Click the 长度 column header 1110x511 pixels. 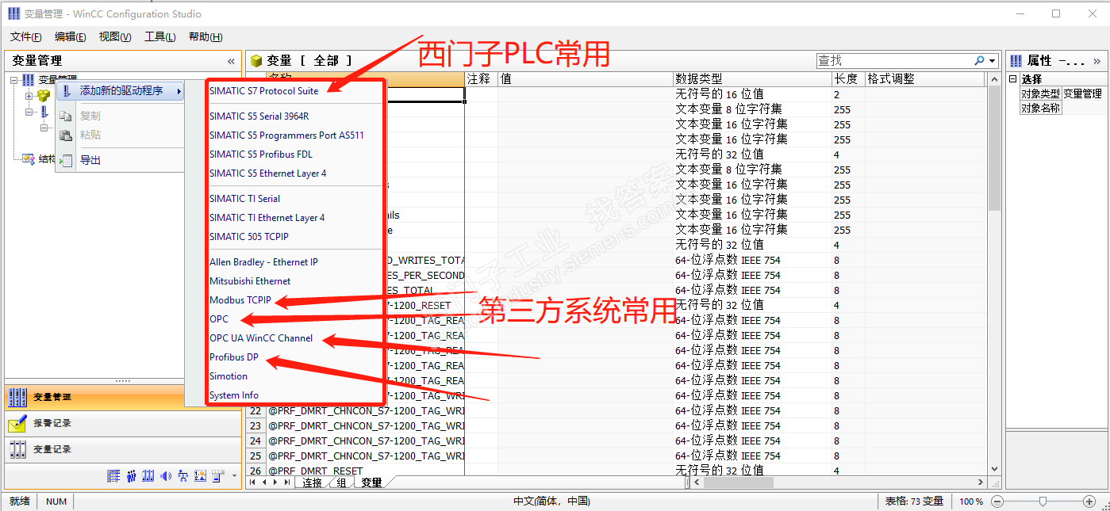[847, 79]
